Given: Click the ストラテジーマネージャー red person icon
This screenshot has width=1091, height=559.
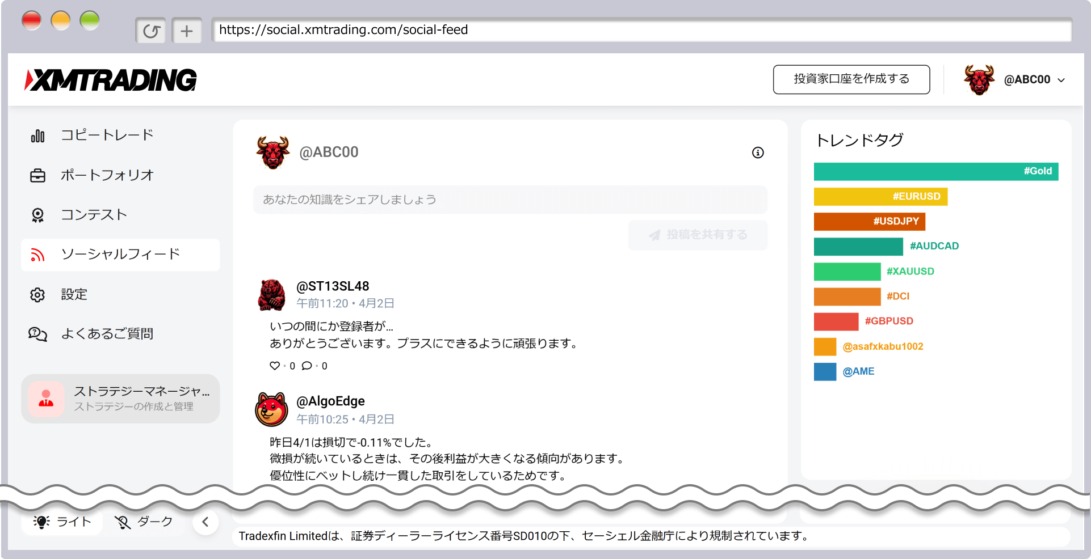Looking at the screenshot, I should pos(46,399).
